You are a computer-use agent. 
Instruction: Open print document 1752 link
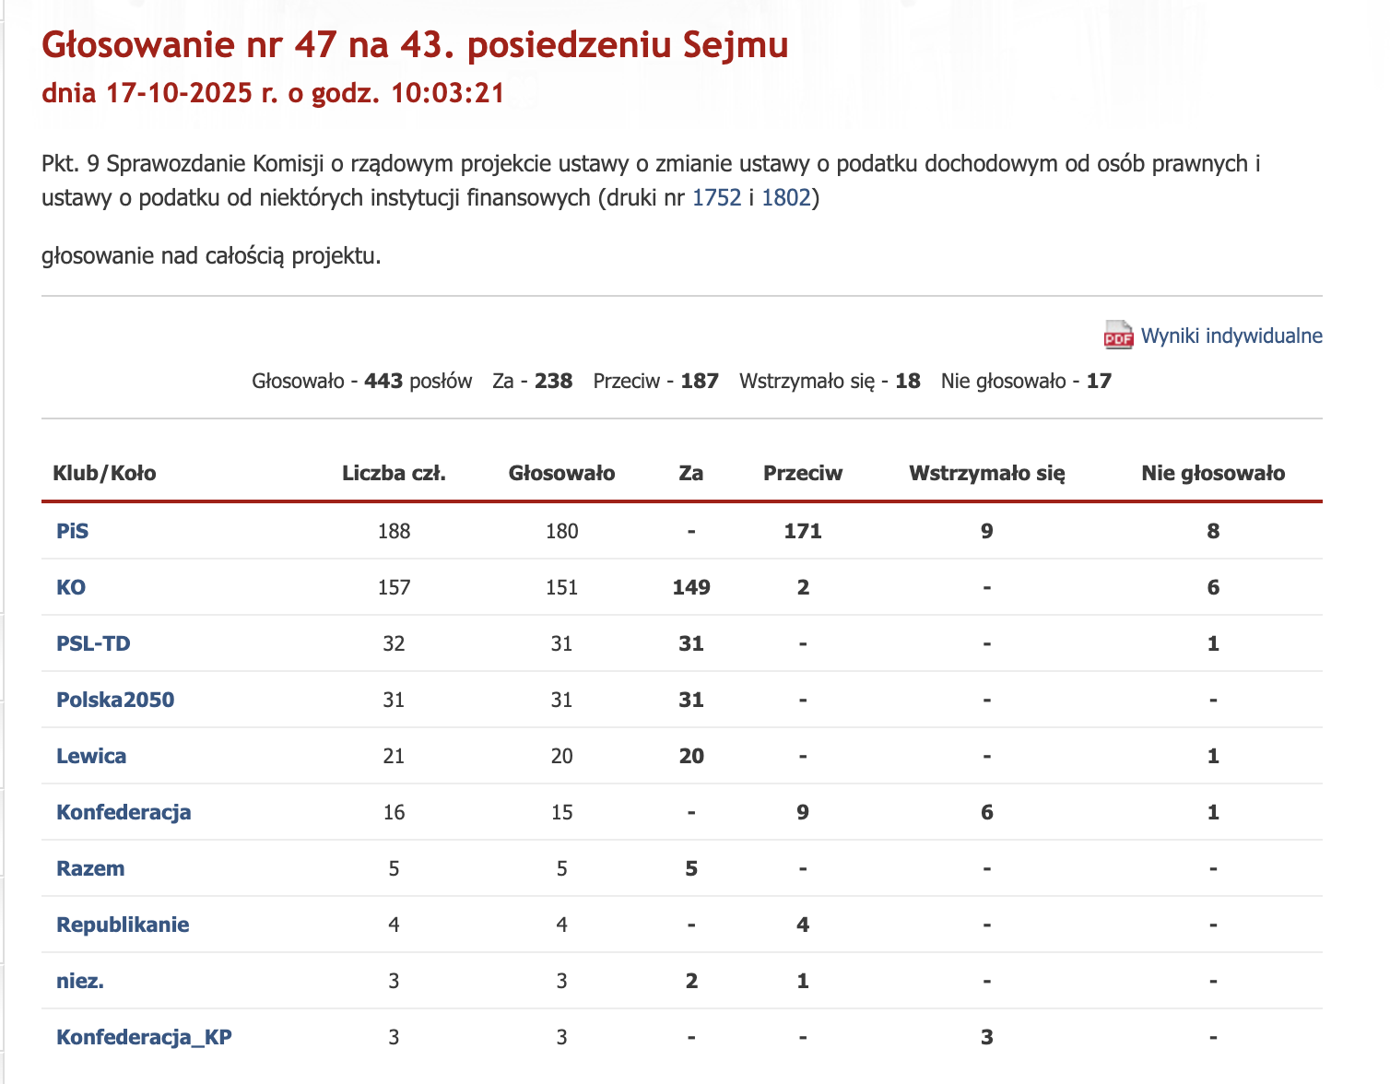(x=716, y=198)
